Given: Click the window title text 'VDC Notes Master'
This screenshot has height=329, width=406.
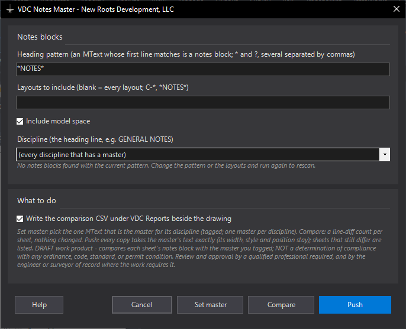Looking at the screenshot, I should click(x=46, y=9).
